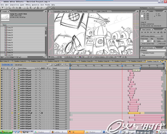Viewport: 167px width, 134px height.
Task: Select the Eraser tool
Action: 41,8
